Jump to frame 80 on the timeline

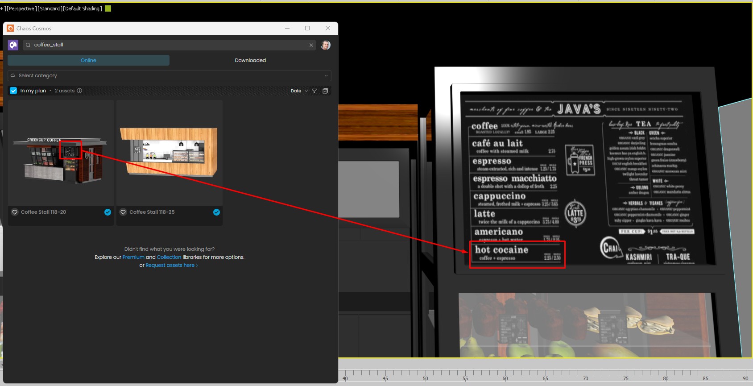[x=666, y=378]
